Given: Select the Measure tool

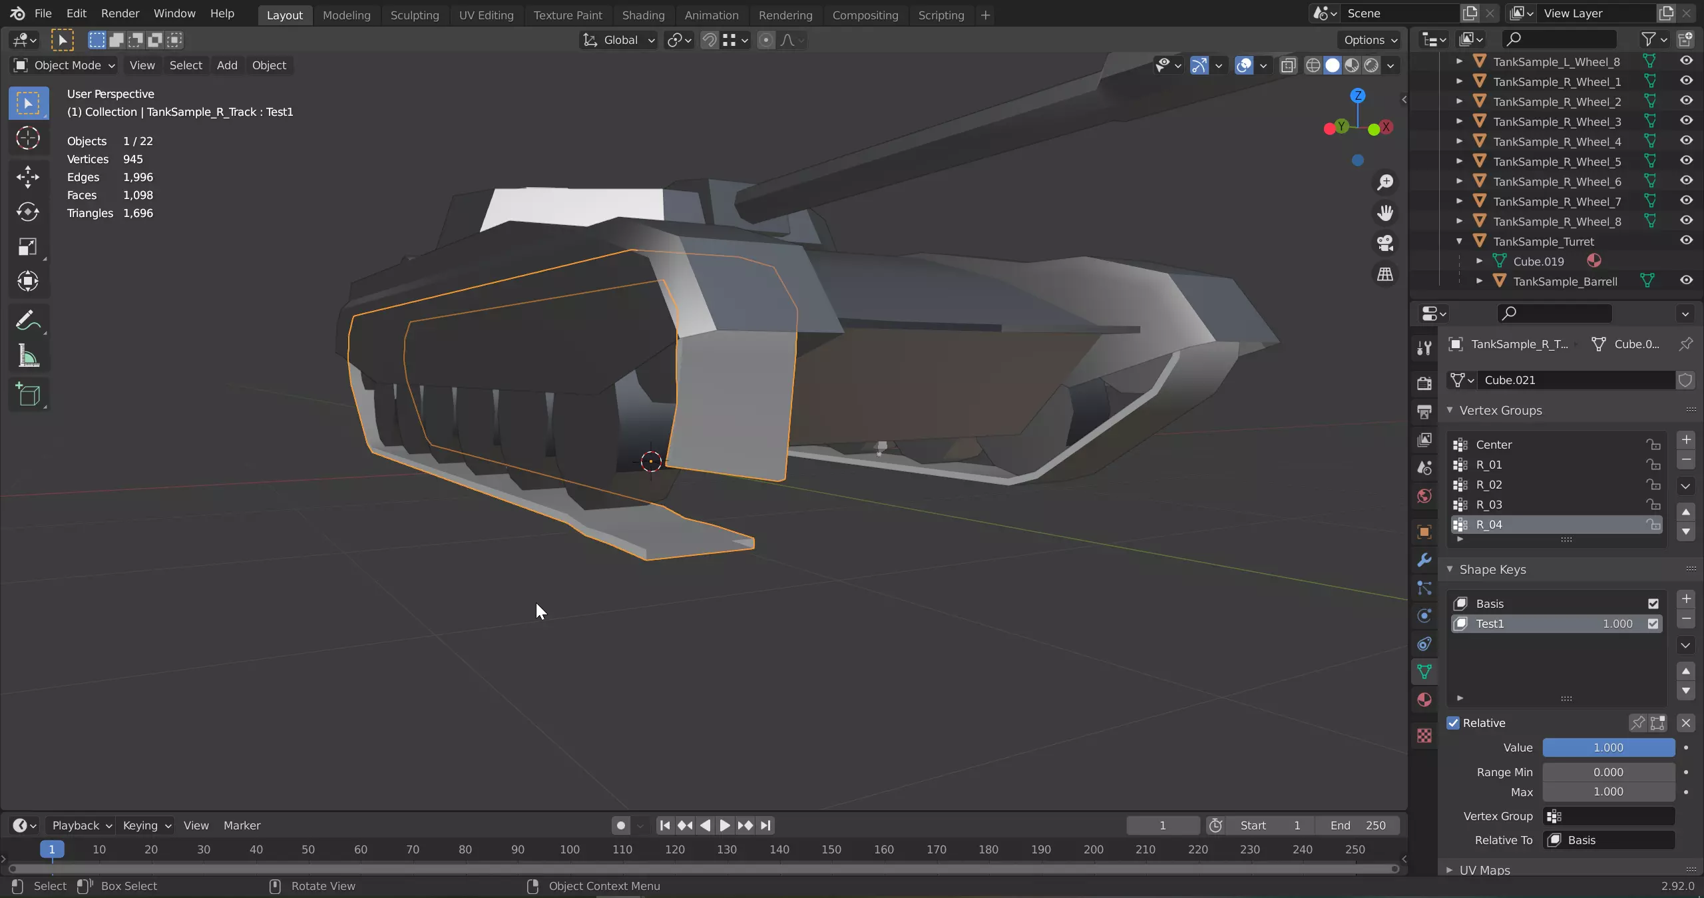Looking at the screenshot, I should pos(28,357).
